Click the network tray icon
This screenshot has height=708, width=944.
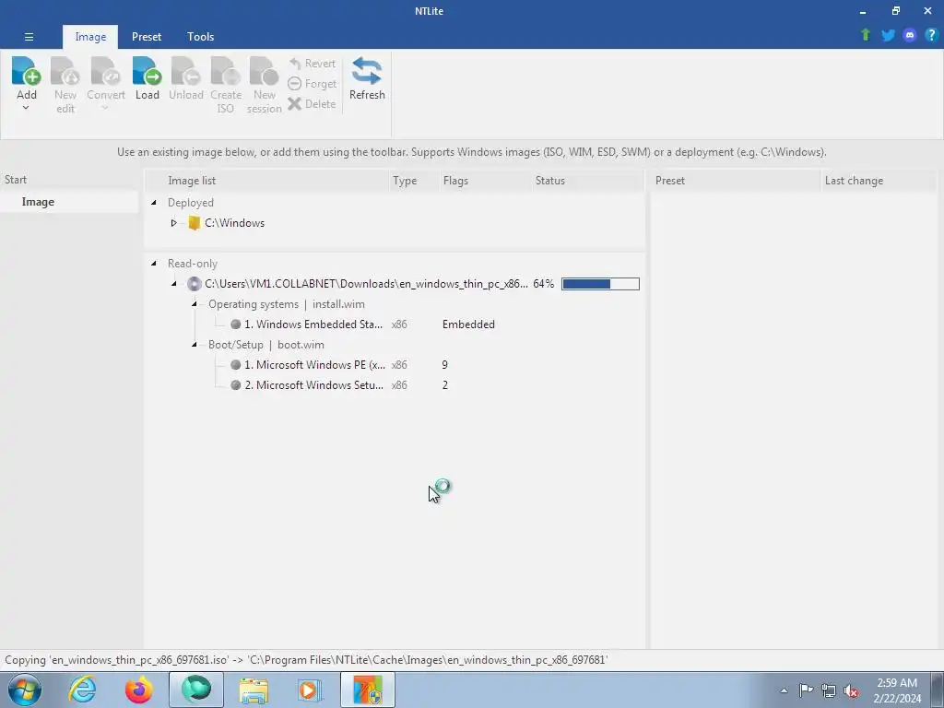829,690
